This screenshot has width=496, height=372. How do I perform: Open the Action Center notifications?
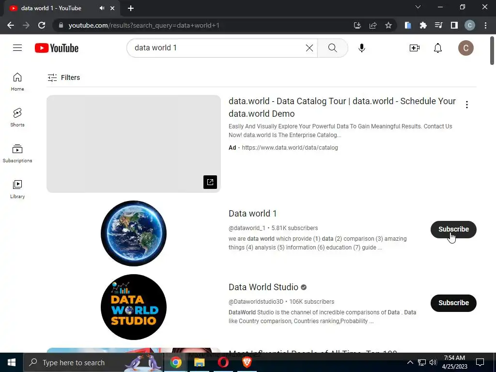pos(480,362)
